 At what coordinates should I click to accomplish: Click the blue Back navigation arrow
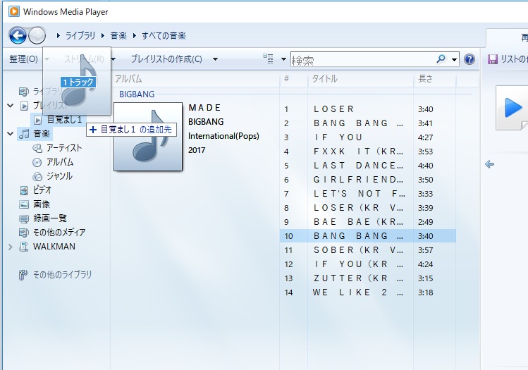18,35
